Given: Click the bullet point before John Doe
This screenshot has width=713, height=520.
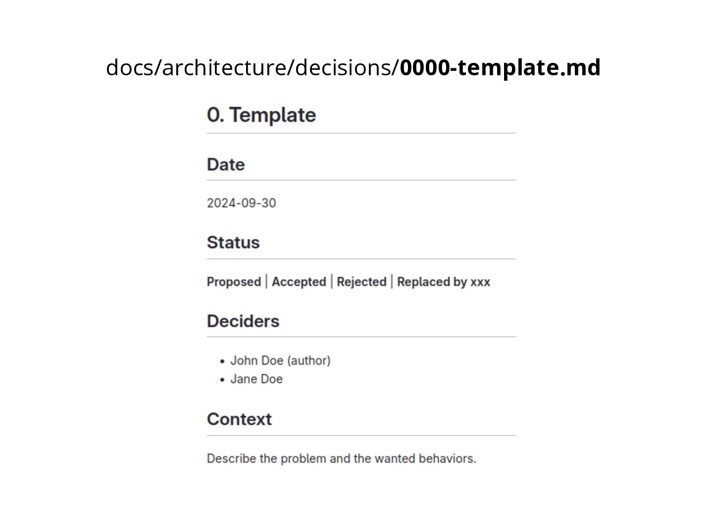Looking at the screenshot, I should pos(222,362).
